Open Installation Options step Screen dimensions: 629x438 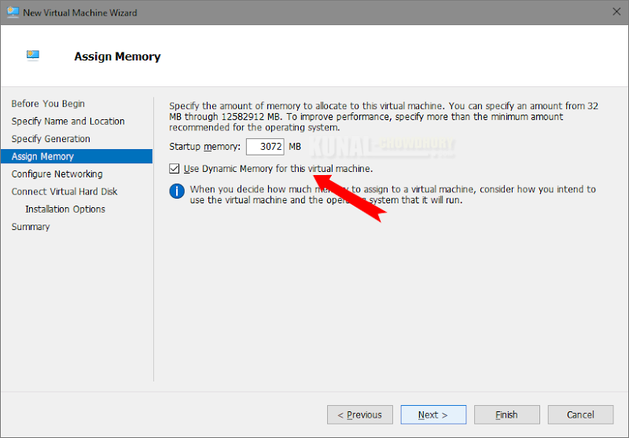tap(65, 210)
